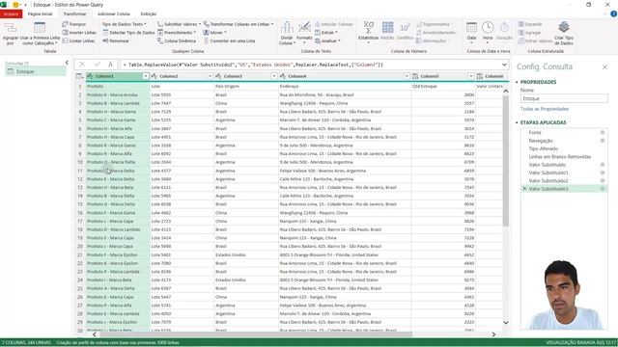Delete the Valor Substituído3 step with X

(x=524, y=189)
